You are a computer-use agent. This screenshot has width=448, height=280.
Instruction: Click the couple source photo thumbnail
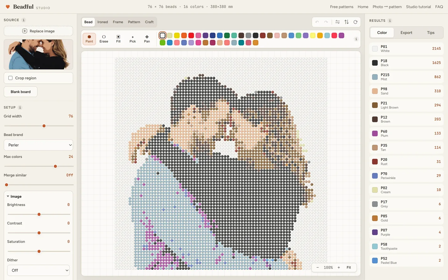tap(38, 54)
